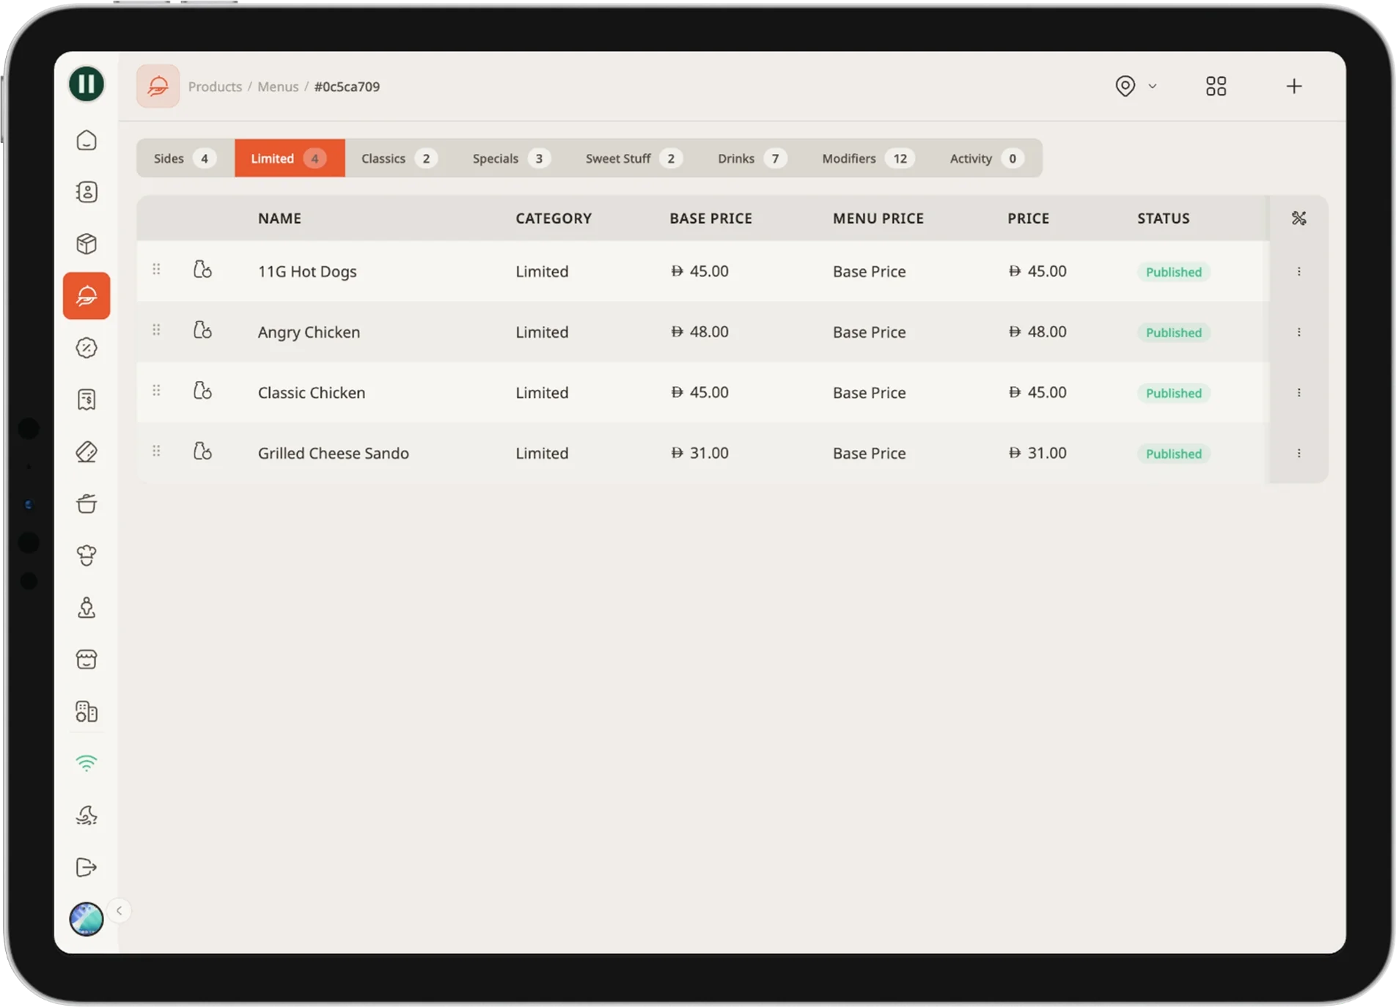Open more options menu for Grilled Cheese Sando
Image resolution: width=1396 pixels, height=1007 pixels.
pyautogui.click(x=1299, y=454)
